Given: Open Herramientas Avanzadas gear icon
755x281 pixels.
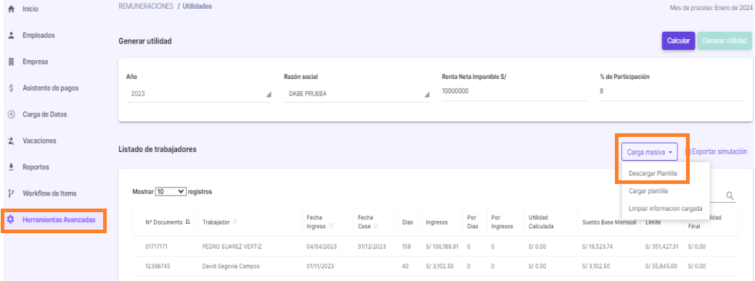Looking at the screenshot, I should 11,220.
